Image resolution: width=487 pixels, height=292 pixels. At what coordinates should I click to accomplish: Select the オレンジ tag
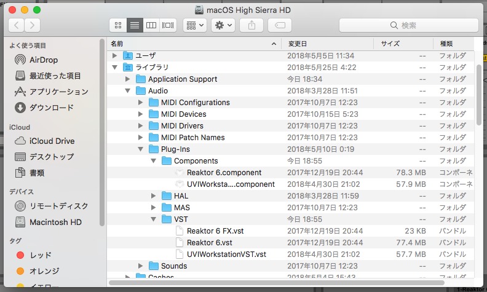(38, 271)
